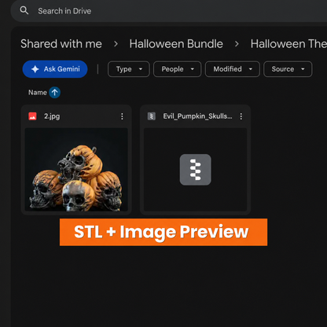Click the zip icon beside Evil_Pumpkin_Skulls
The image size is (327, 327).
click(x=152, y=116)
